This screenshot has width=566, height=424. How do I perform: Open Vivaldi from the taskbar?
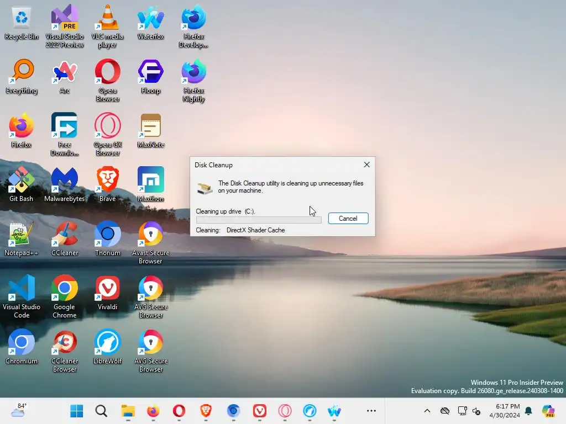[x=260, y=411]
